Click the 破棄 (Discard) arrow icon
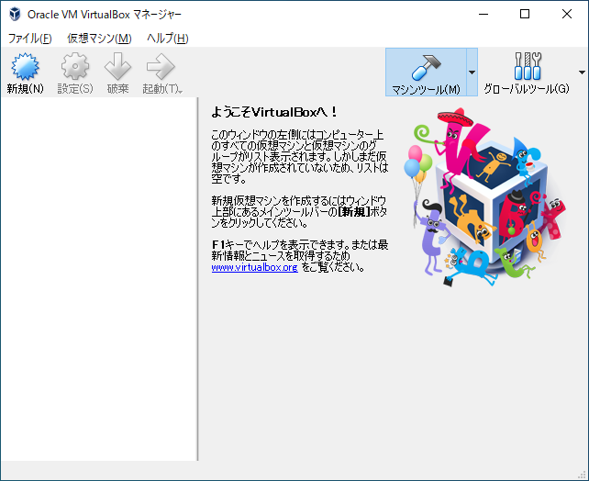This screenshot has height=481, width=589. coord(117,67)
